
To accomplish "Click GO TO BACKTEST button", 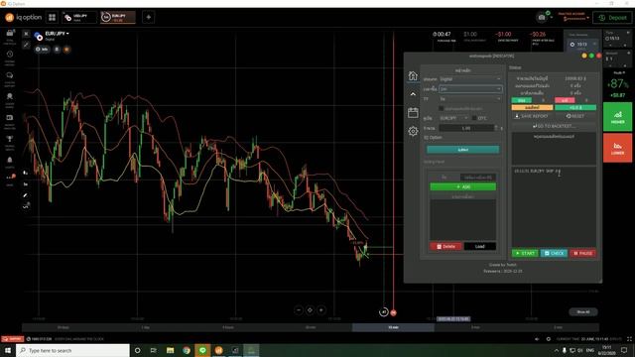I will (554, 126).
